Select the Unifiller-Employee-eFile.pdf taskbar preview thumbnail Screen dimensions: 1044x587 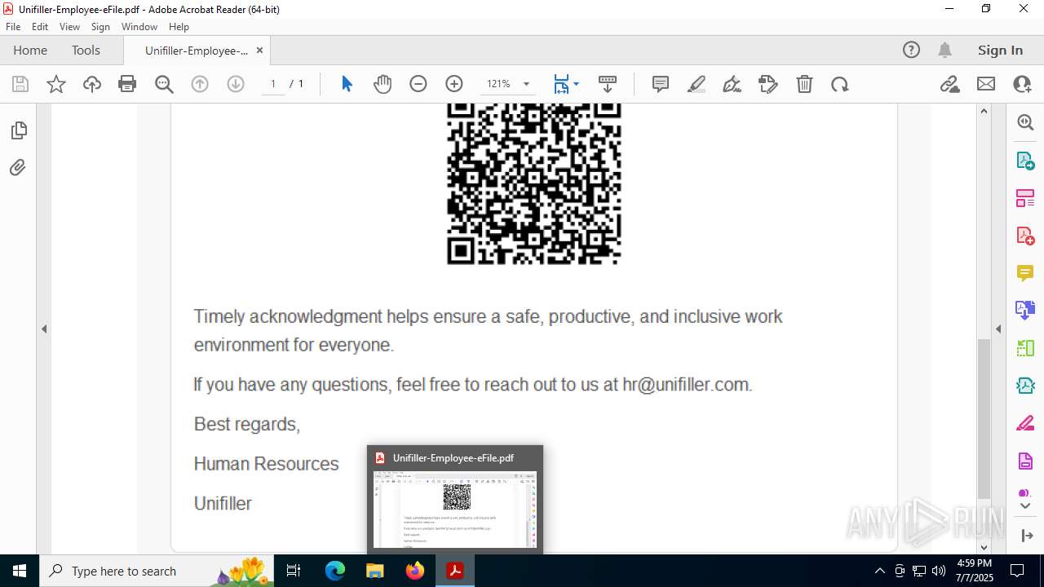click(x=455, y=500)
